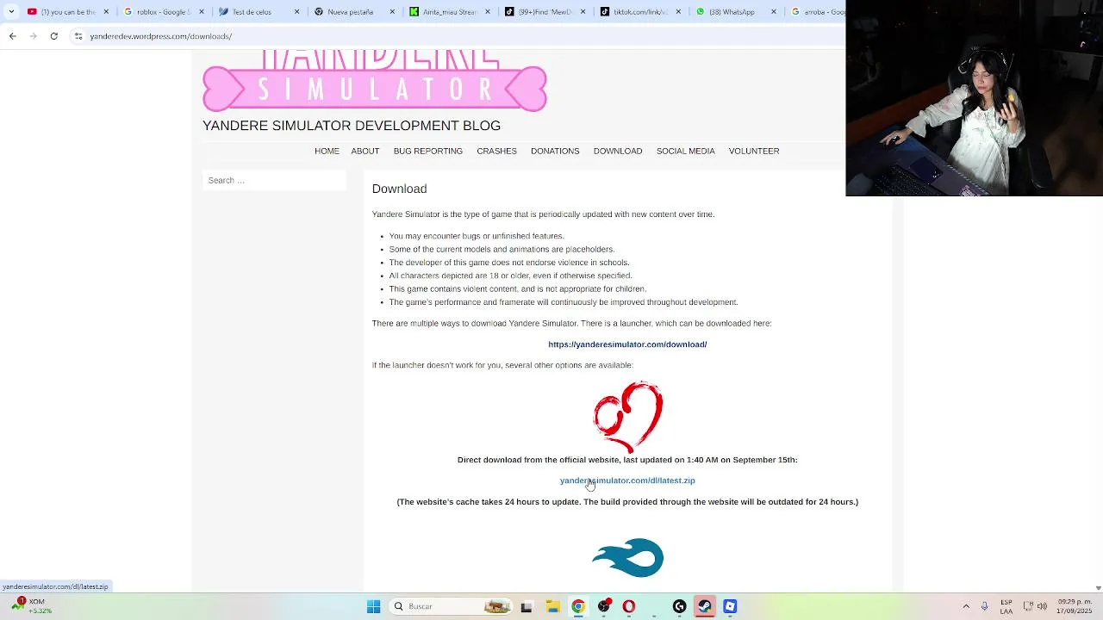Open the Windows Start menu

373,606
